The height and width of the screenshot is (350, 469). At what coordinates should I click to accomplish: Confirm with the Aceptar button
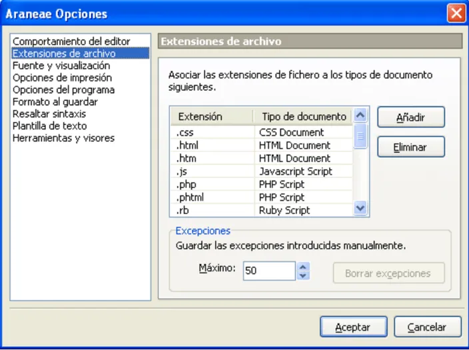point(354,327)
